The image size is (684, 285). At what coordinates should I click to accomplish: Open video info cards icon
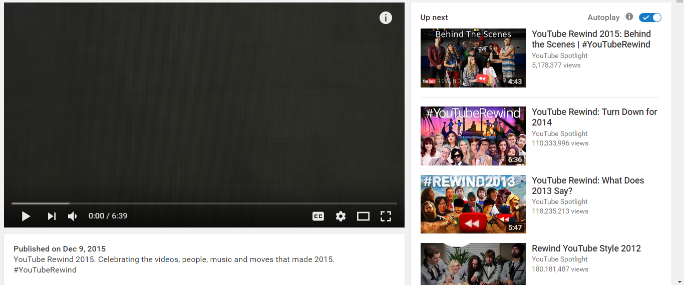tap(386, 18)
